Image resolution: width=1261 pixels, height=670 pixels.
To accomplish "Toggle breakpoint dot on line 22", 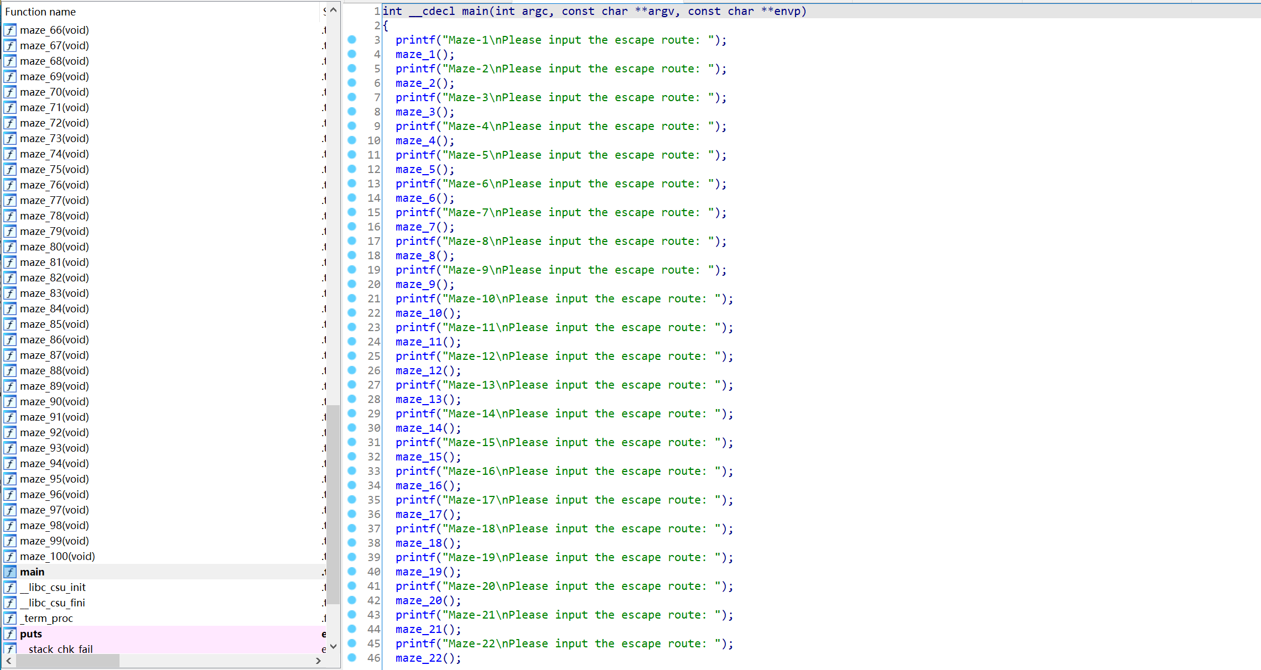I will (x=352, y=313).
